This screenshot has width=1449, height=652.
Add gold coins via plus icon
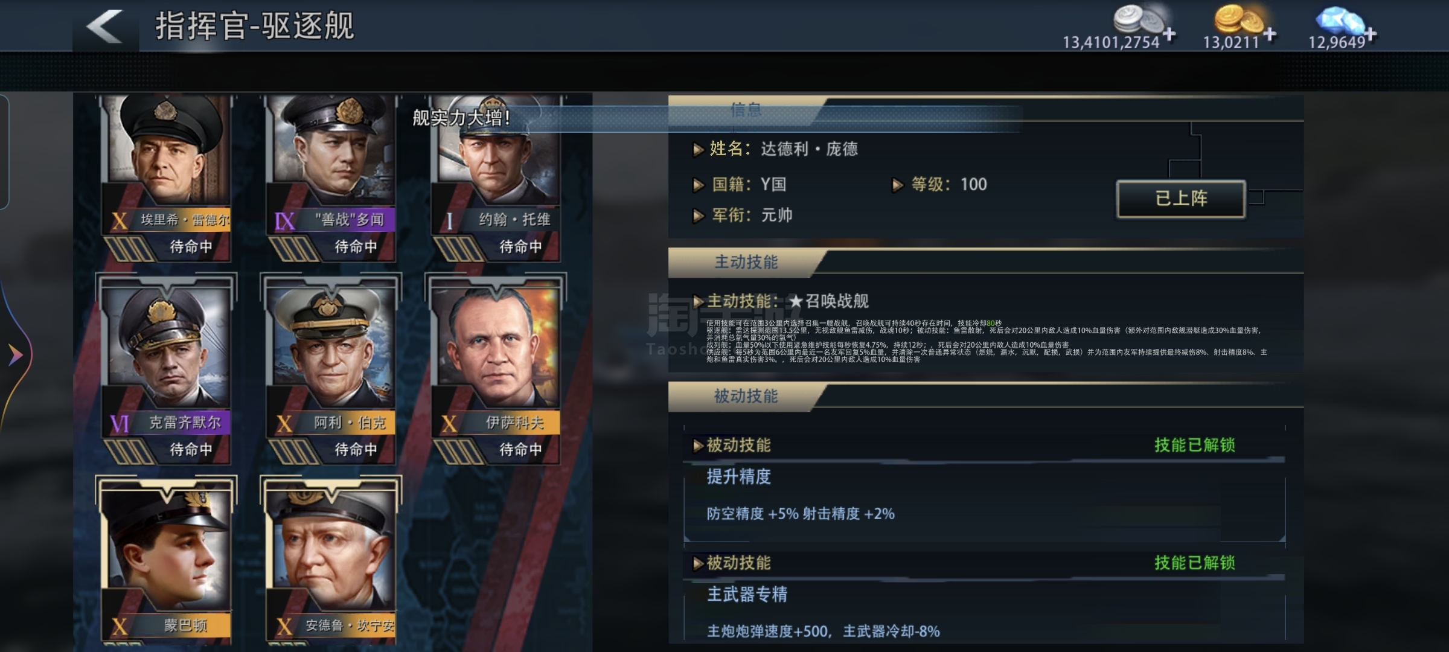(x=1270, y=34)
